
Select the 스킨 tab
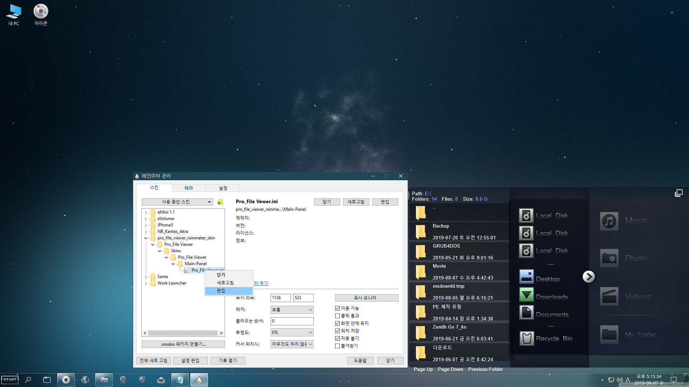(x=154, y=187)
